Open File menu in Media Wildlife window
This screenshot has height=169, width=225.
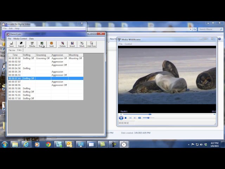tap(121, 44)
